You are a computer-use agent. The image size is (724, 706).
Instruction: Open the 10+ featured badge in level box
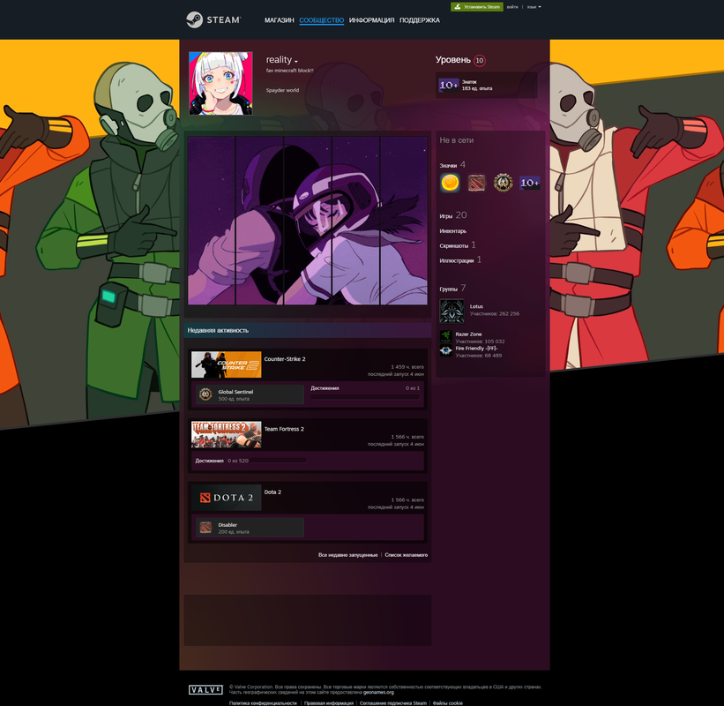448,85
